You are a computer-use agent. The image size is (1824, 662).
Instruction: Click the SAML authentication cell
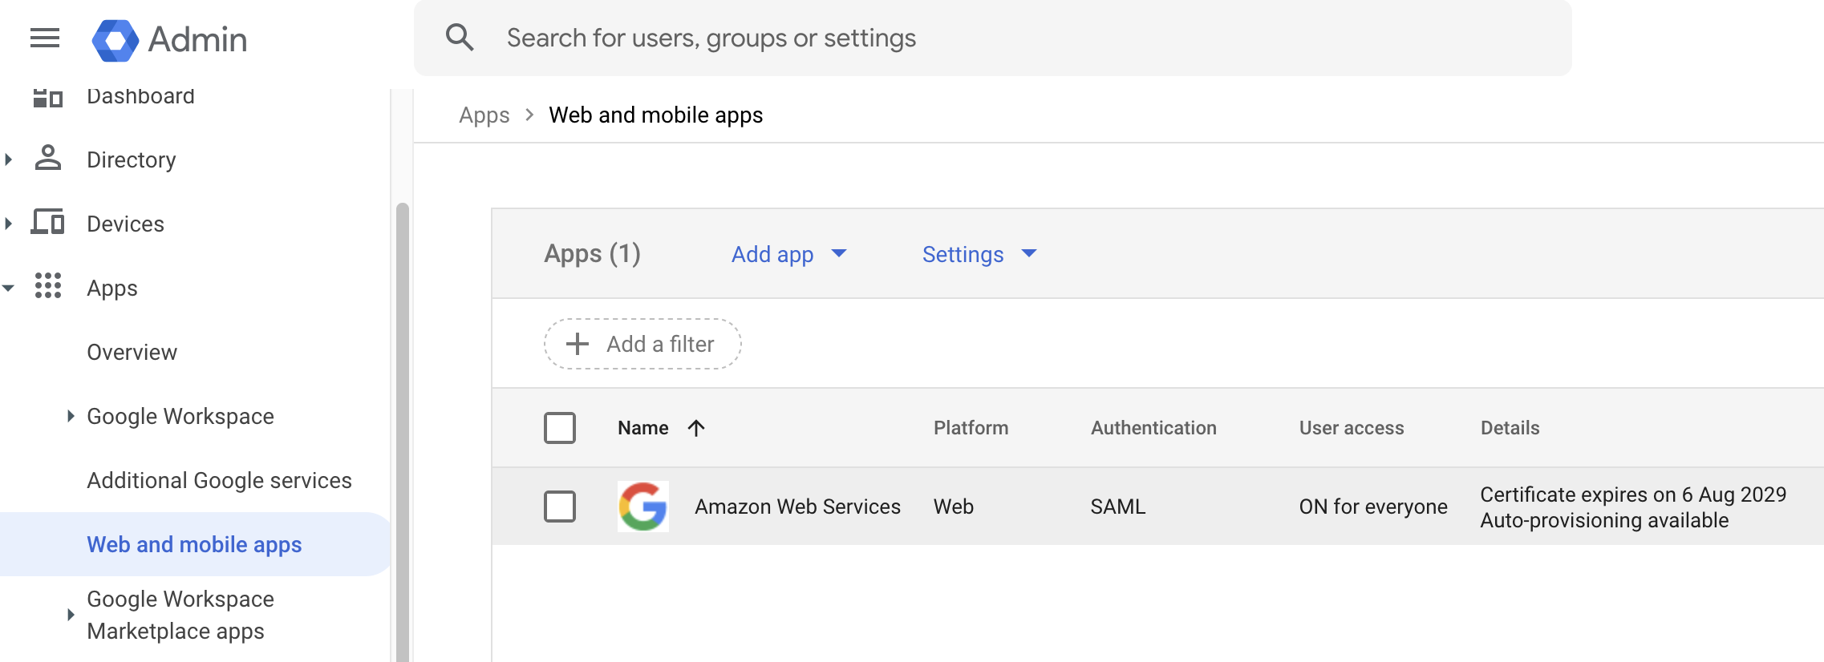click(x=1117, y=507)
